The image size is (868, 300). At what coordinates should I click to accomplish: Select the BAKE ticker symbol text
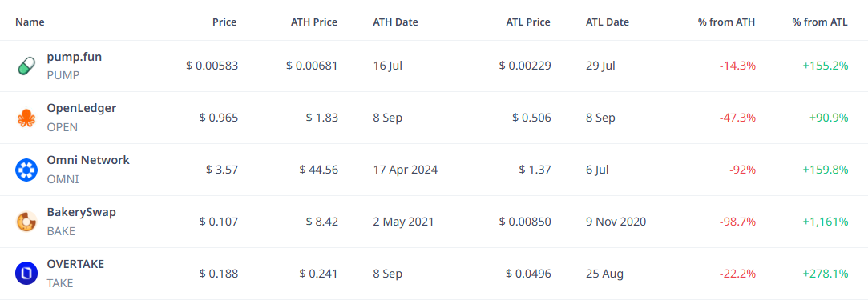click(x=61, y=231)
